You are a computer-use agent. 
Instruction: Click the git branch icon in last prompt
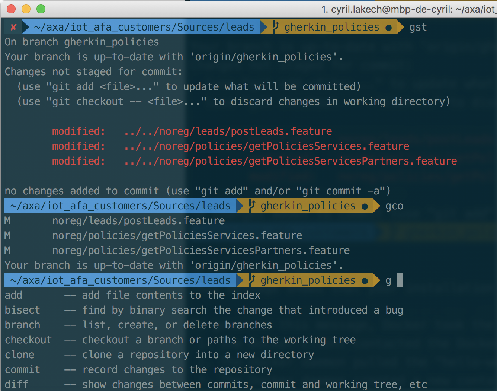click(252, 280)
